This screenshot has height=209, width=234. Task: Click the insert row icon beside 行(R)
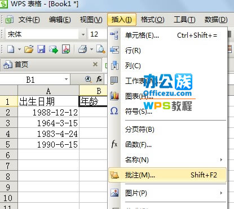tap(114, 50)
